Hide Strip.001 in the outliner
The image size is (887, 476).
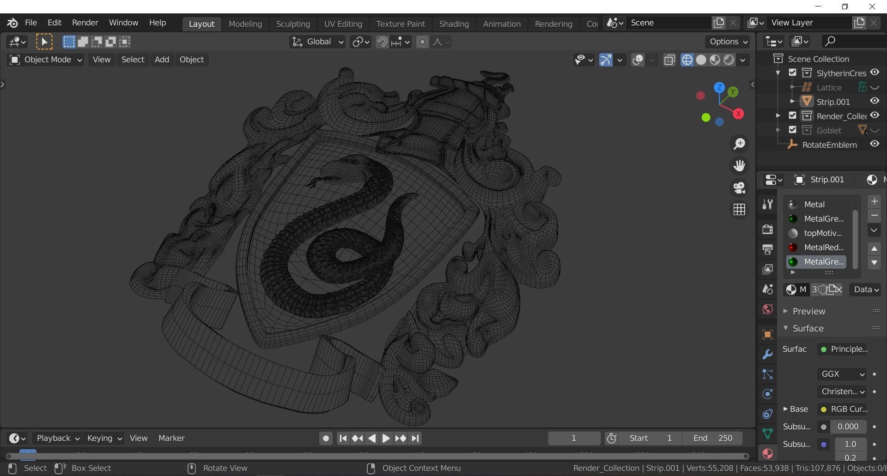click(x=875, y=101)
